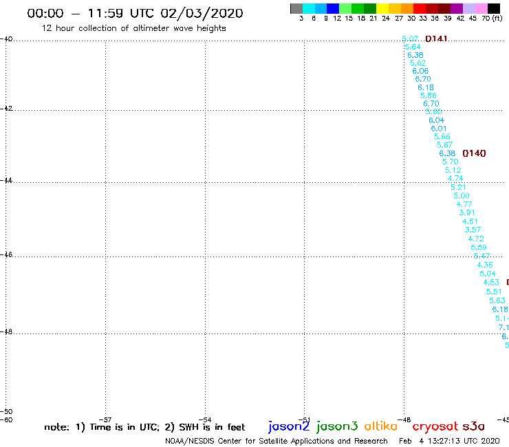Click the 5.04 wave height value
509x447 pixels.
point(488,274)
